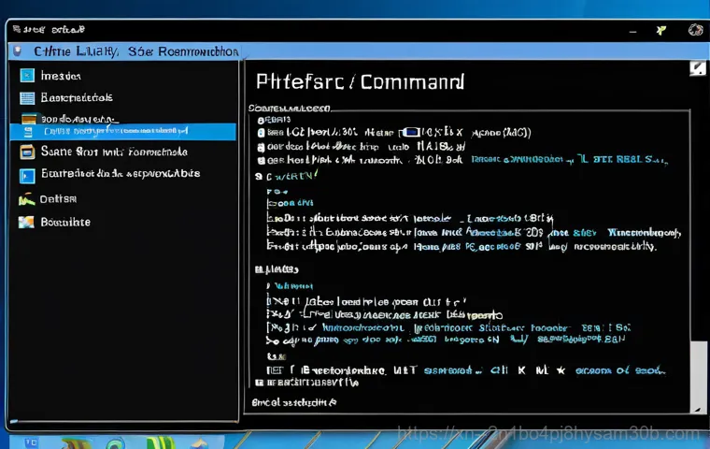This screenshot has height=449, width=710.
Task: Click the orange icon of third sidebar item
Action: click(28, 120)
